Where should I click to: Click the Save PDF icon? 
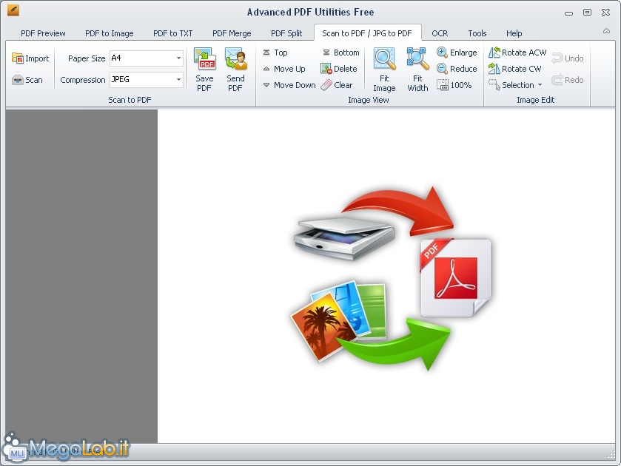pos(204,58)
